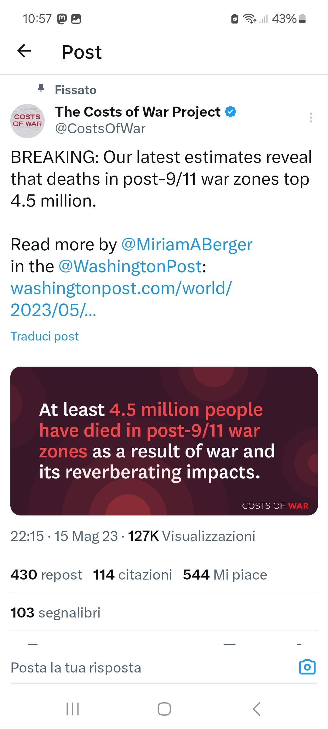Tap the Android recent apps button

point(73,709)
